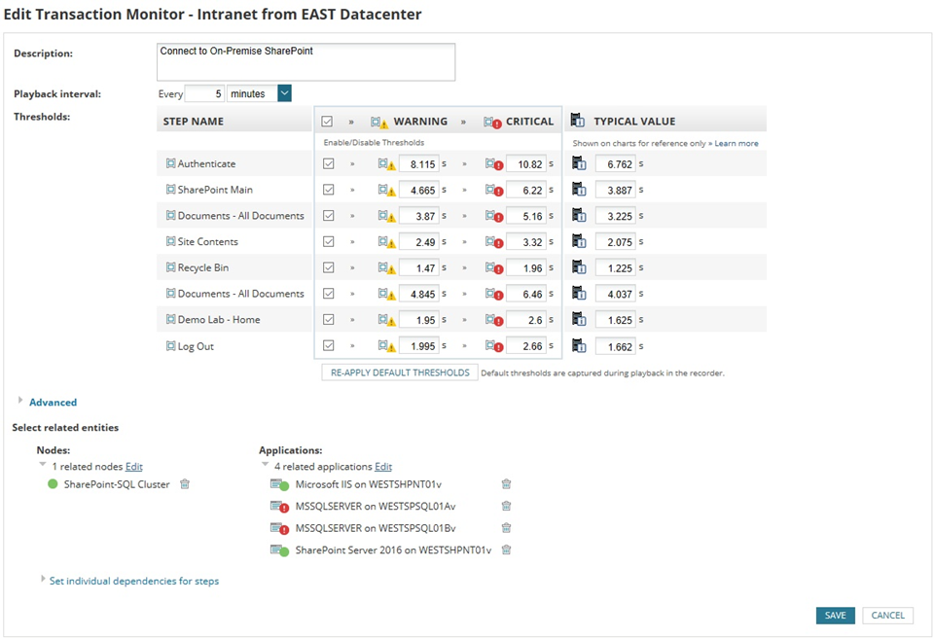Screen dimensions: 934x638
Task: Click the Authenticate step icon
Action: (171, 163)
